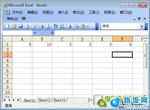Open the 帮助(H) menu
Viewport: 150px width, 110px height.
point(13,18)
